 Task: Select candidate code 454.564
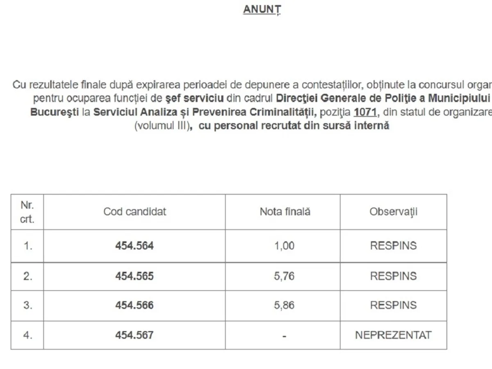134,246
